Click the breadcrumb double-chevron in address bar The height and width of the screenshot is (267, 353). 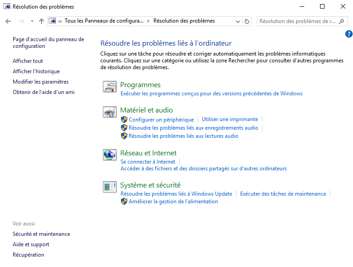[60, 21]
